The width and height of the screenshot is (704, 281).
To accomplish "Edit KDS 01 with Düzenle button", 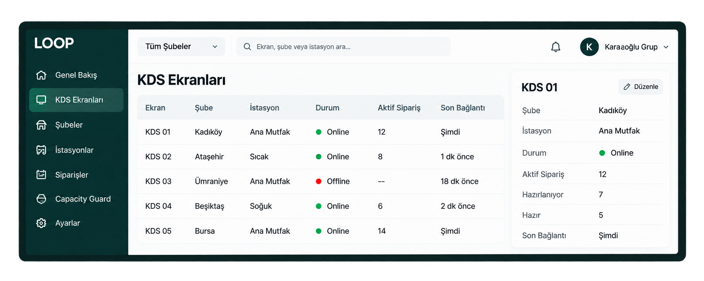I will coord(641,87).
